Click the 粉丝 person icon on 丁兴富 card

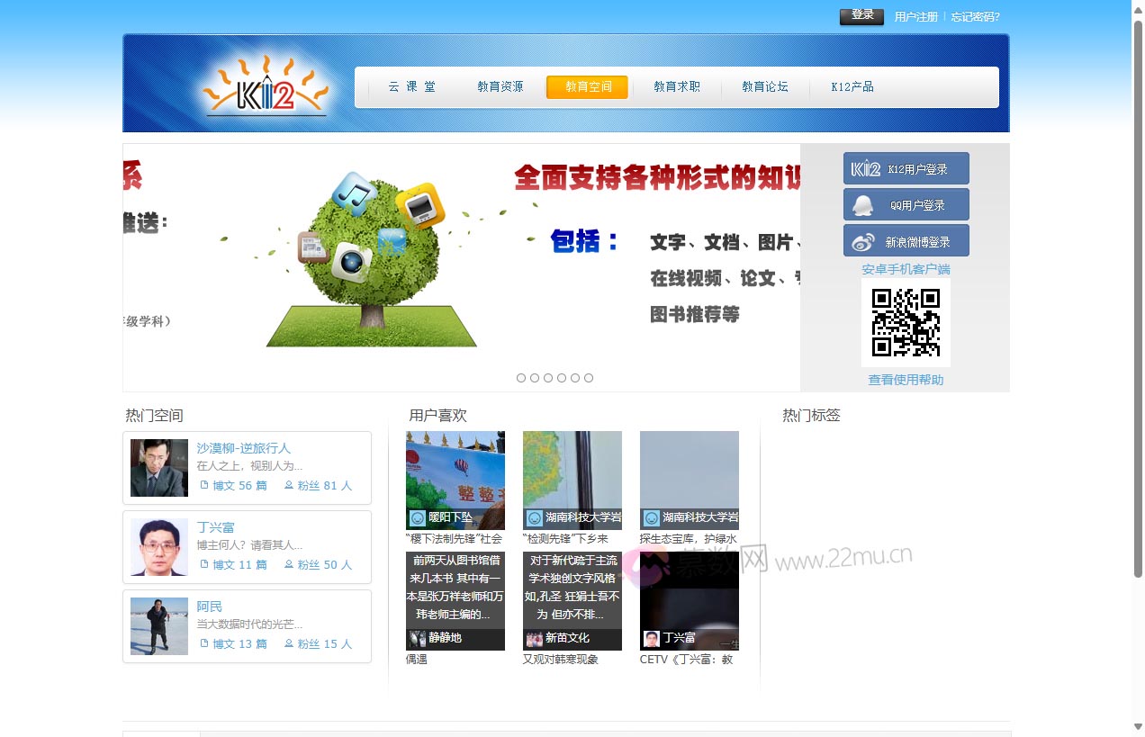287,564
